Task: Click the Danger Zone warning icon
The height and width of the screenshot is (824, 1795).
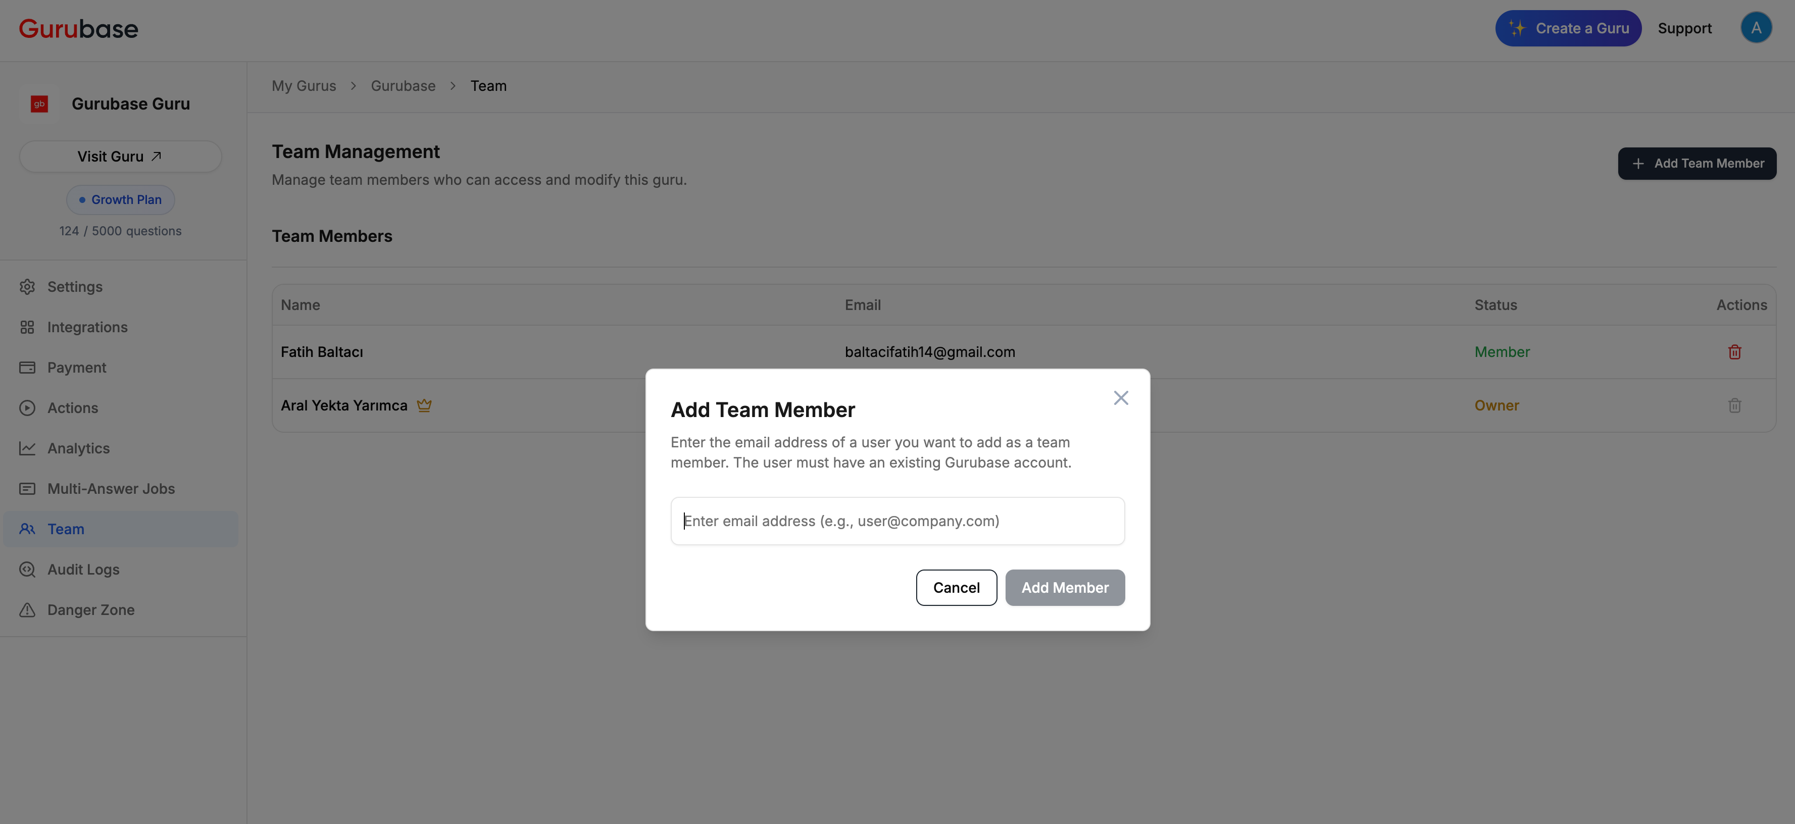Action: (x=26, y=609)
